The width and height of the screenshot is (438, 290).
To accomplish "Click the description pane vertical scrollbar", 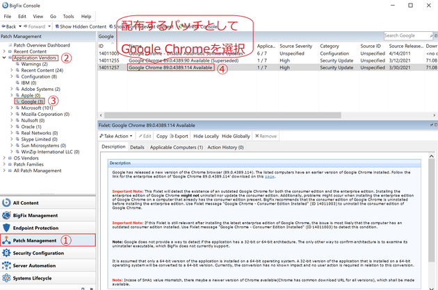I will pos(431,210).
